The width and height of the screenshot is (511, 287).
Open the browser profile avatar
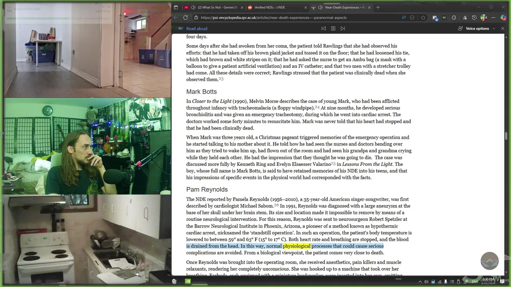(484, 18)
